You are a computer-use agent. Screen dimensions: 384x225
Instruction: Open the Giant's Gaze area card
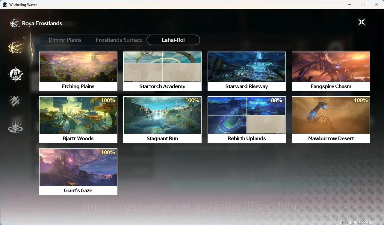[78, 172]
